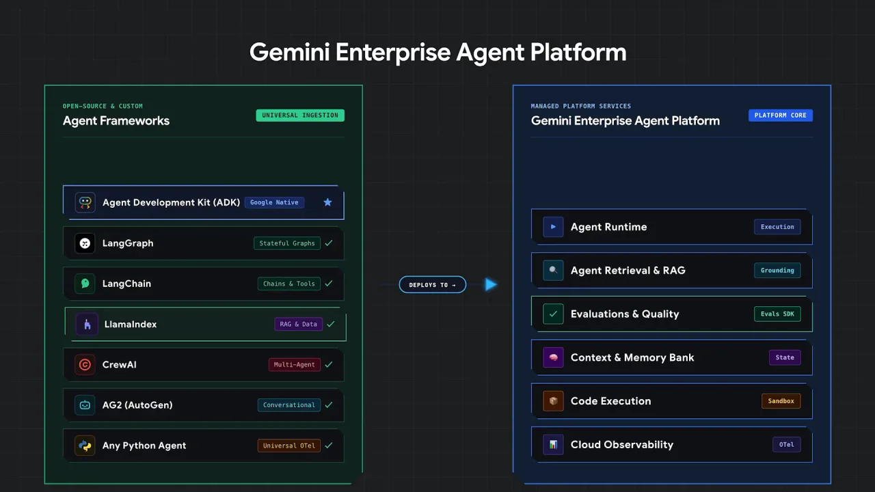This screenshot has height=492, width=875.
Task: Select the chart icon for Cloud Observability
Action: [x=553, y=445]
